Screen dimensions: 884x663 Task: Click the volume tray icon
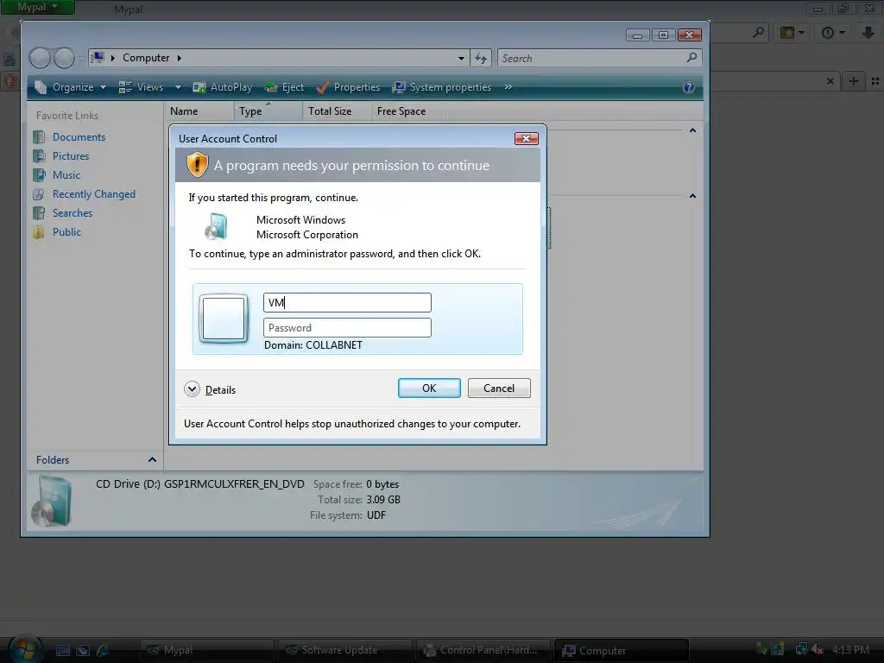[x=817, y=649]
